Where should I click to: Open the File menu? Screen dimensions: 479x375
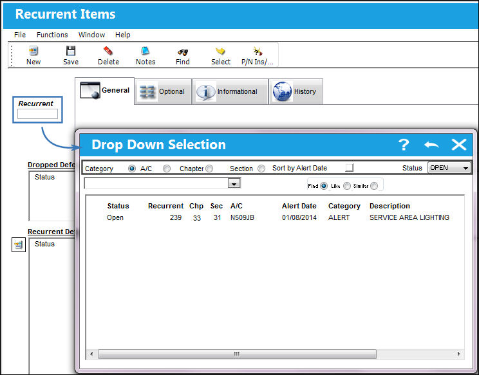tap(20, 35)
